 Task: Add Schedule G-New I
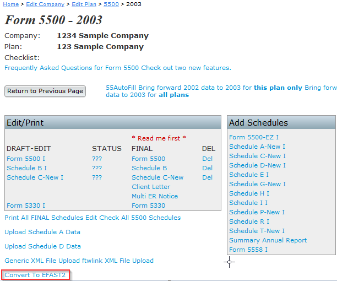pos(257,184)
